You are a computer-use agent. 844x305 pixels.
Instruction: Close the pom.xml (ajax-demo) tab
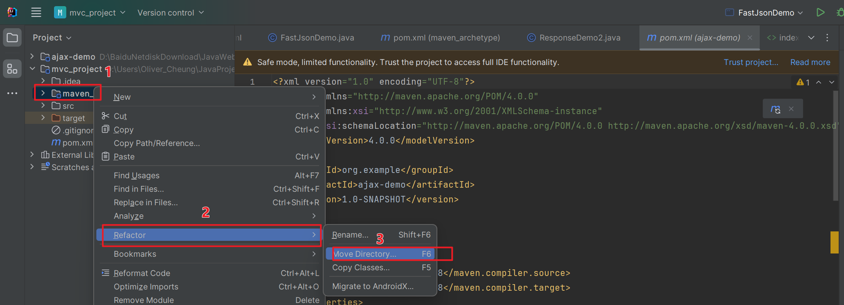point(750,38)
